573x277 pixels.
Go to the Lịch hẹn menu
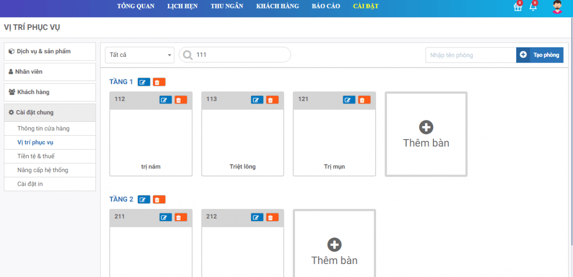tap(182, 6)
